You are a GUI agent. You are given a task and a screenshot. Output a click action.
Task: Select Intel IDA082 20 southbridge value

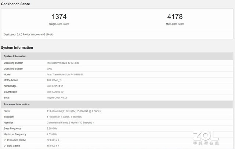pyautogui.click(x=55, y=92)
